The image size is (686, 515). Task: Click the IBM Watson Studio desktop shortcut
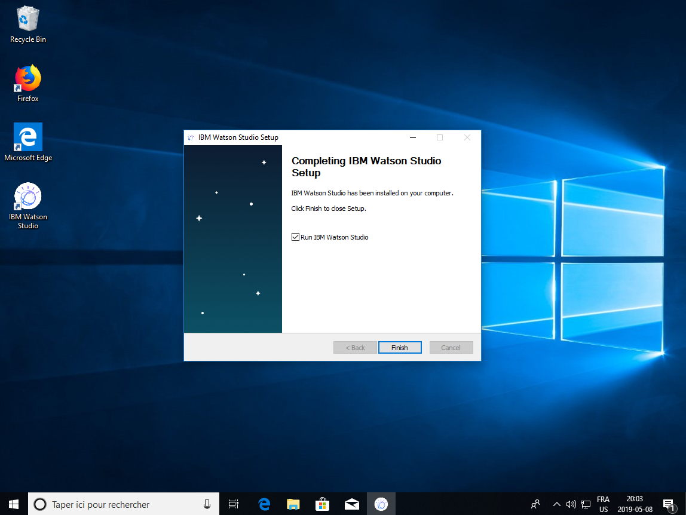click(x=28, y=198)
